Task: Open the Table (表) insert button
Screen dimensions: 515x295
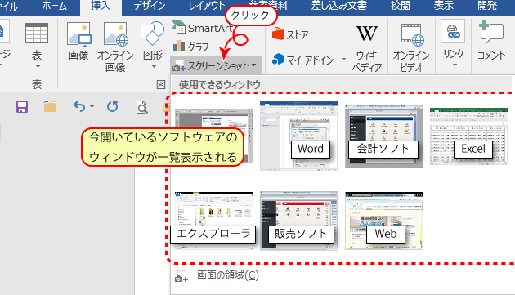Action: 37,45
